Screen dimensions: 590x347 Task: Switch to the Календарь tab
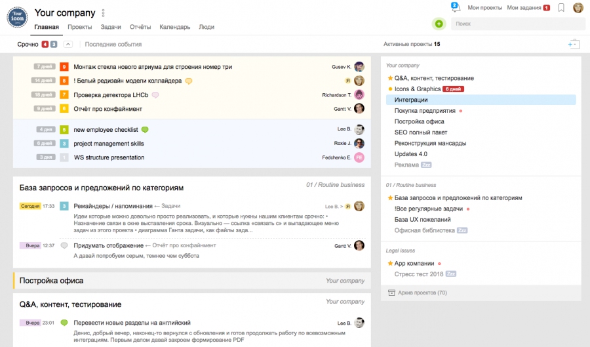click(x=174, y=27)
